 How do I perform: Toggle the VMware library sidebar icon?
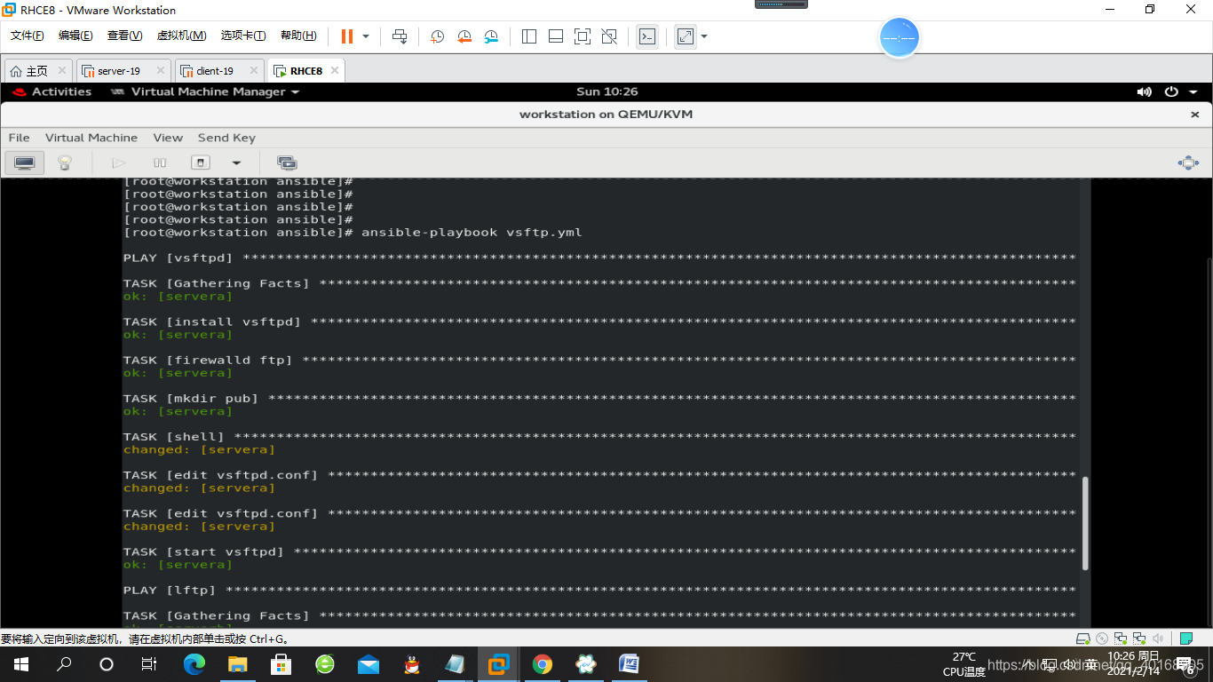click(529, 36)
